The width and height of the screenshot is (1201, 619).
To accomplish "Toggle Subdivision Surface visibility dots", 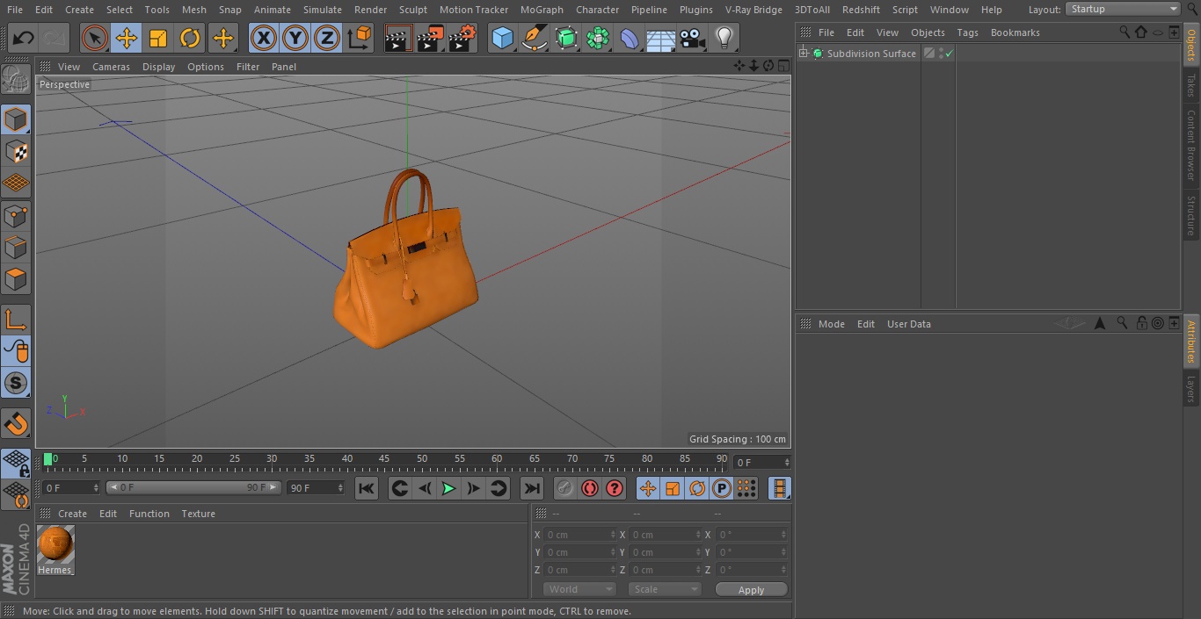I will (942, 54).
